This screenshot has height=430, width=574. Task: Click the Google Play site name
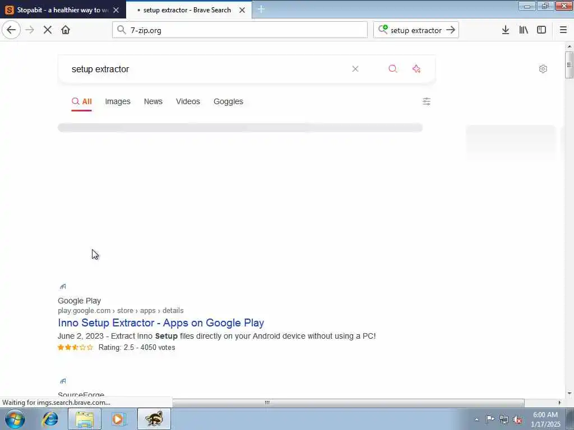80,301
